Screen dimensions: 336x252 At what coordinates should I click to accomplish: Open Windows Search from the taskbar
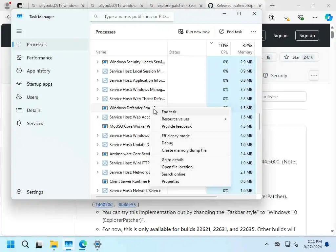(25, 244)
